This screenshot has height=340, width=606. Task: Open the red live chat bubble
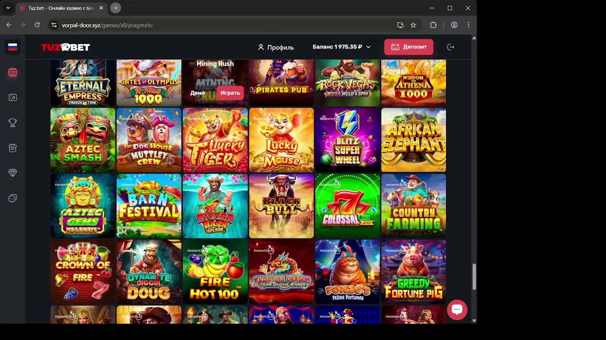tap(457, 310)
